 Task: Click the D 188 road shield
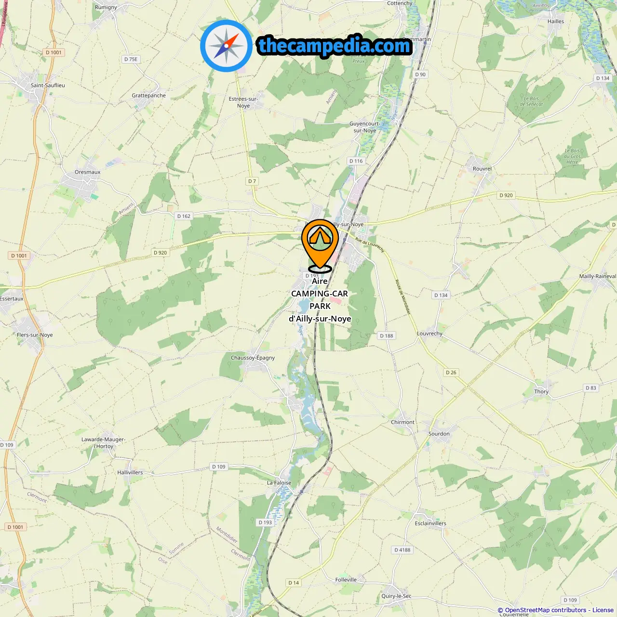click(387, 336)
